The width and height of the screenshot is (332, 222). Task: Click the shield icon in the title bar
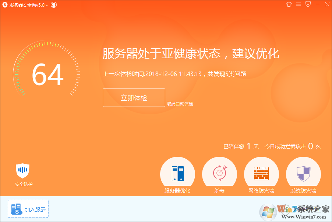(307, 4)
